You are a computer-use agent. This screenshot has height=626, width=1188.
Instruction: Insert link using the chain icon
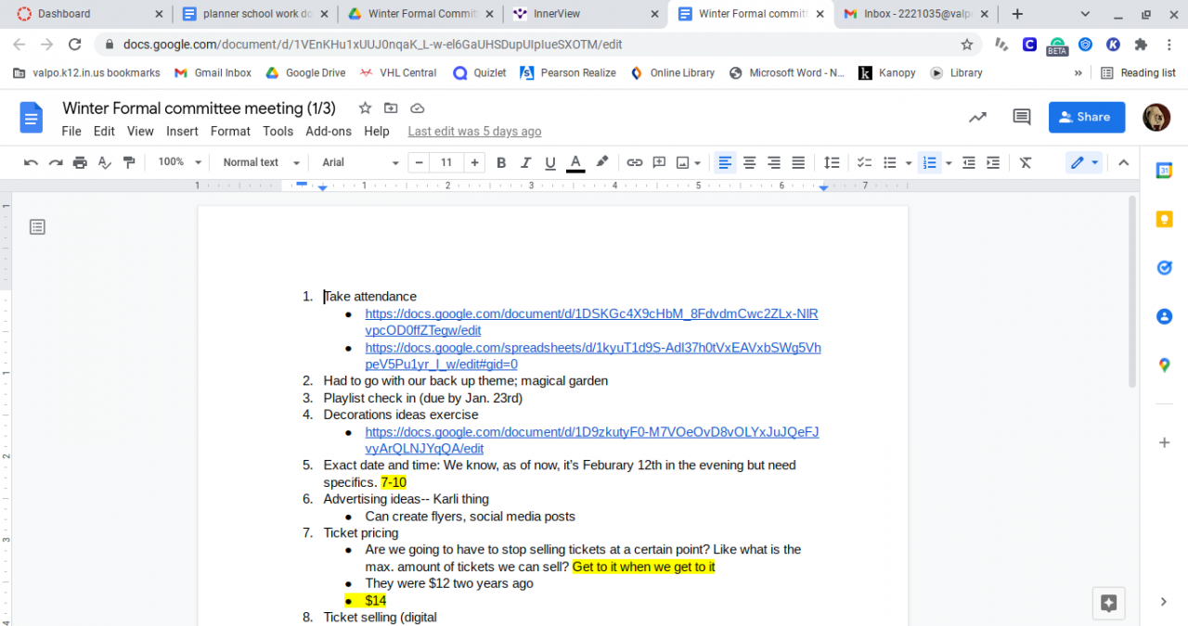pyautogui.click(x=635, y=162)
